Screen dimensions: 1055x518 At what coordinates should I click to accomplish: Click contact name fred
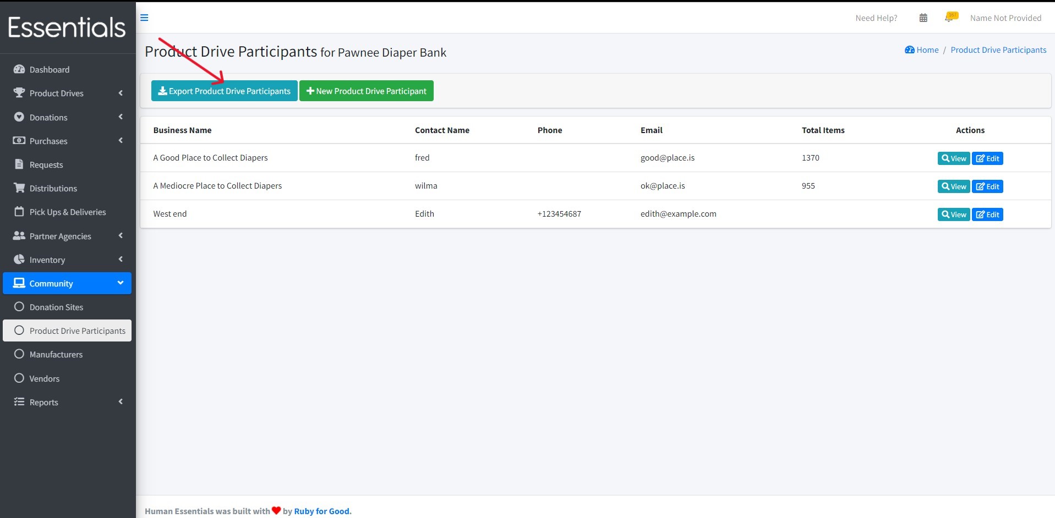tap(422, 158)
